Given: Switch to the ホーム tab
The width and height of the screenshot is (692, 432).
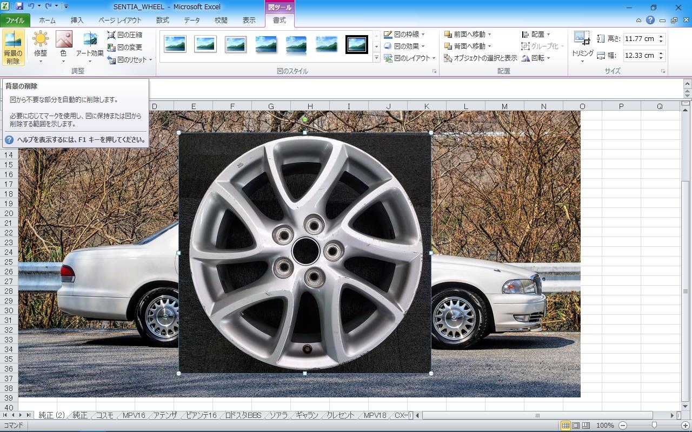Looking at the screenshot, I should pyautogui.click(x=47, y=21).
